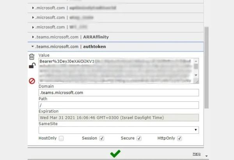
Task: Click the Domain input field
Action: click(119, 93)
